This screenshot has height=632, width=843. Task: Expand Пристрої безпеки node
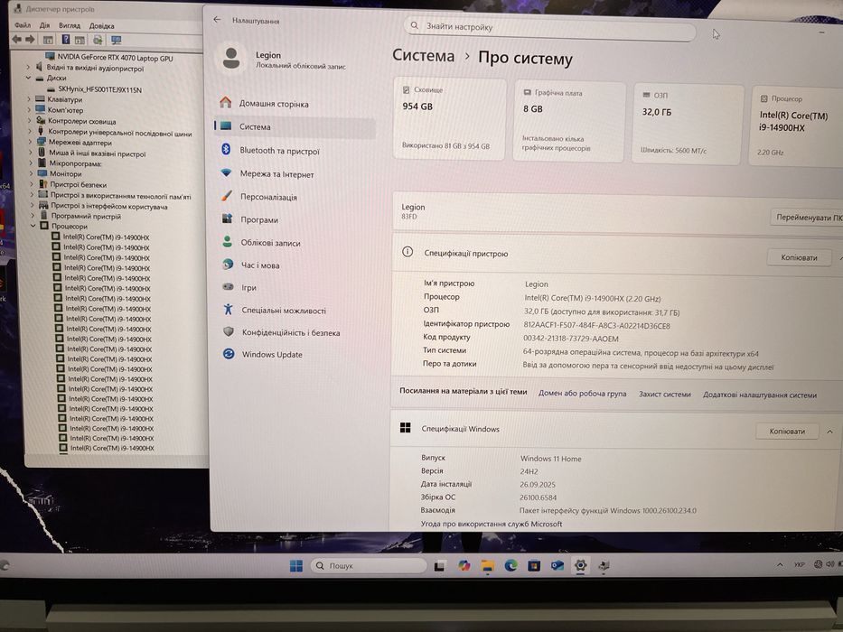[x=32, y=184]
